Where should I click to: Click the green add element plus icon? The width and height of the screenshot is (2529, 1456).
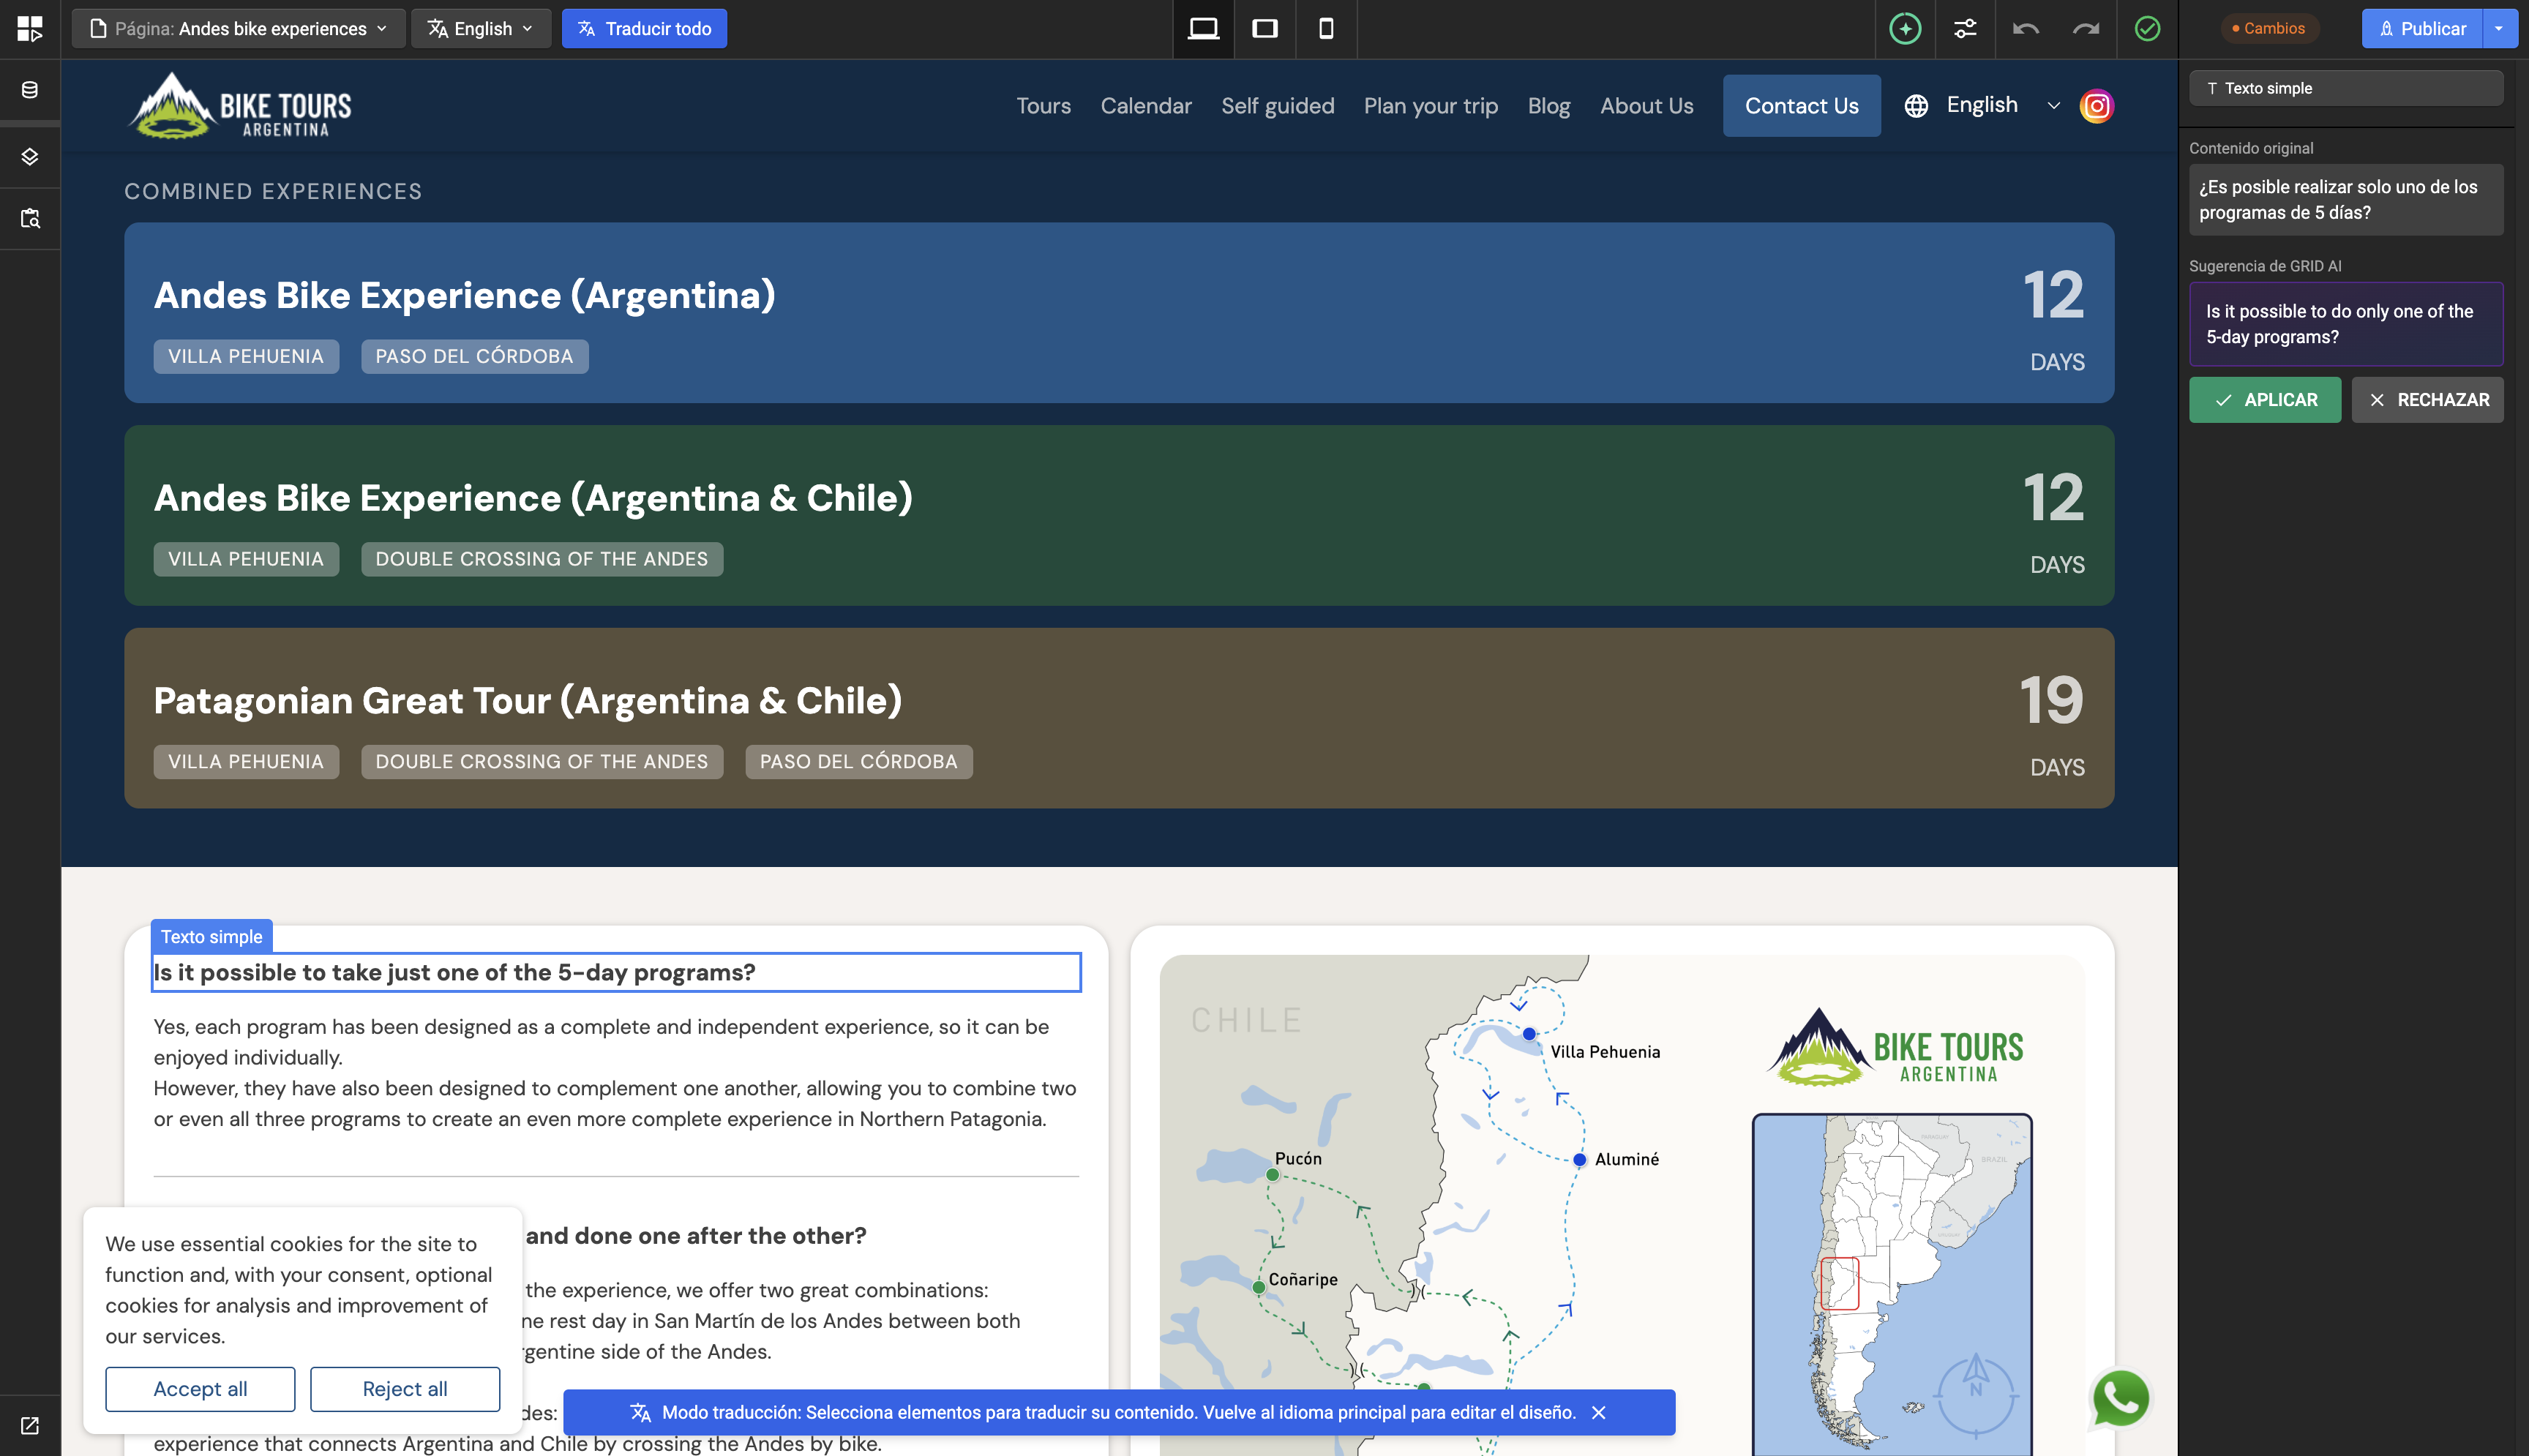pos(1905,28)
